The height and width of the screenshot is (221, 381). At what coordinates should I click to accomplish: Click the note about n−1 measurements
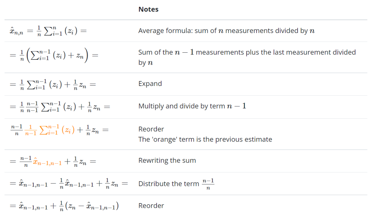click(x=247, y=57)
